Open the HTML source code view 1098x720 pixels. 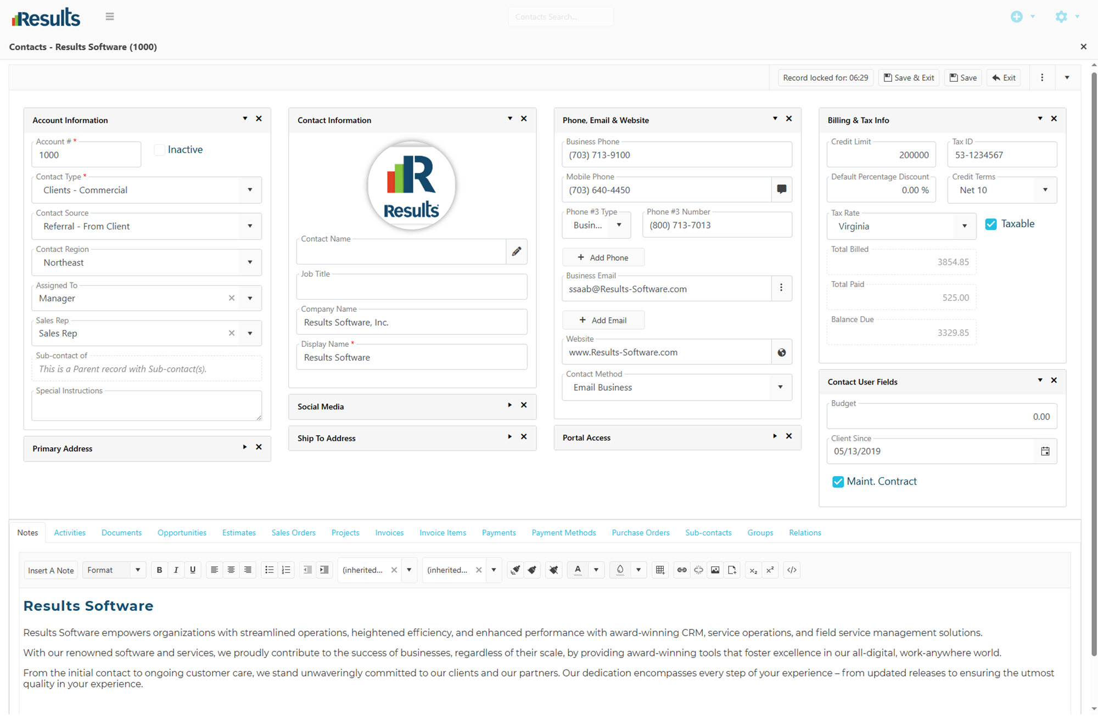[x=792, y=570]
